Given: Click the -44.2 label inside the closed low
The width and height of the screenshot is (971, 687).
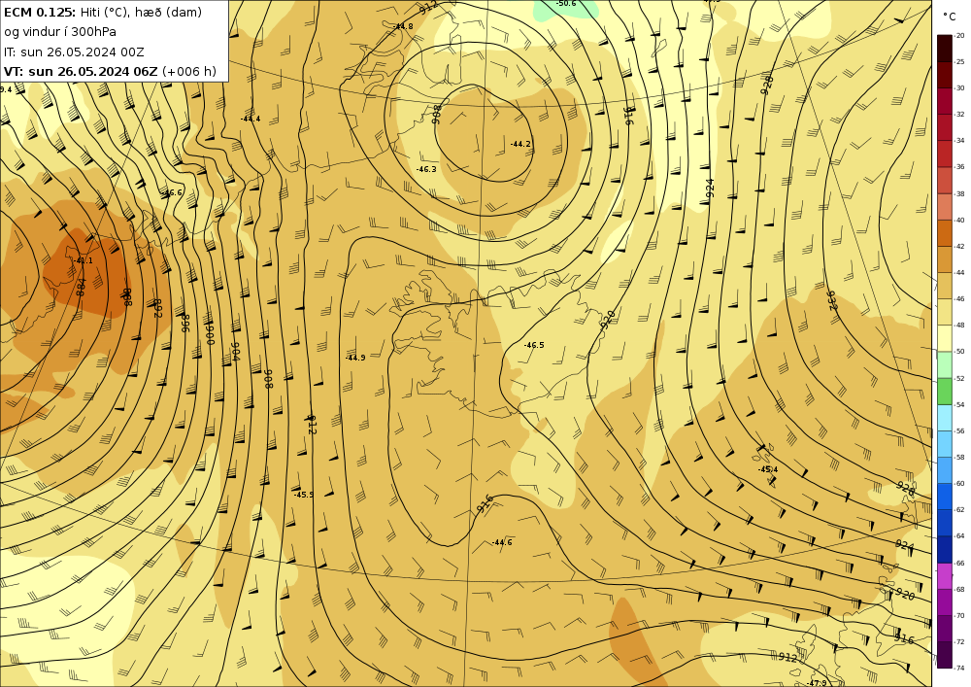Looking at the screenshot, I should pos(520,144).
